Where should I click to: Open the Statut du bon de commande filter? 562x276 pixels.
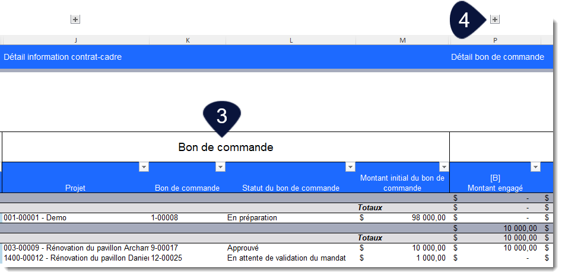(x=350, y=167)
